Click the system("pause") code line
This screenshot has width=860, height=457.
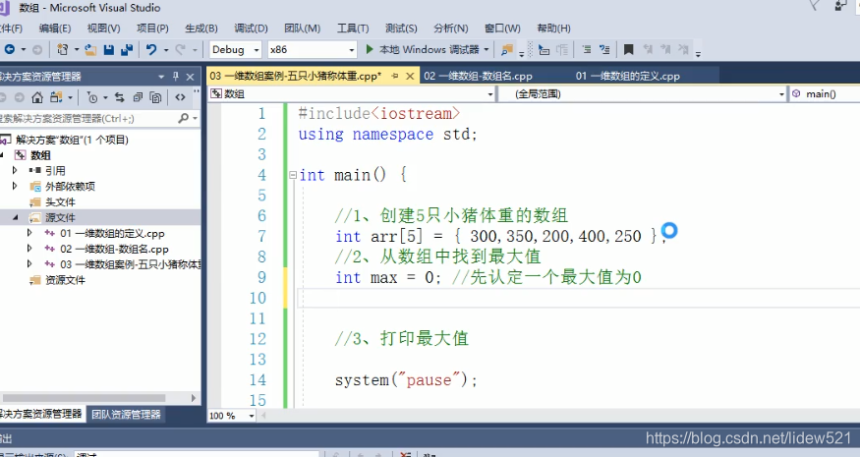406,380
